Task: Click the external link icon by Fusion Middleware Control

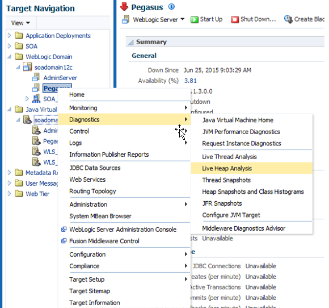Action: [64, 241]
